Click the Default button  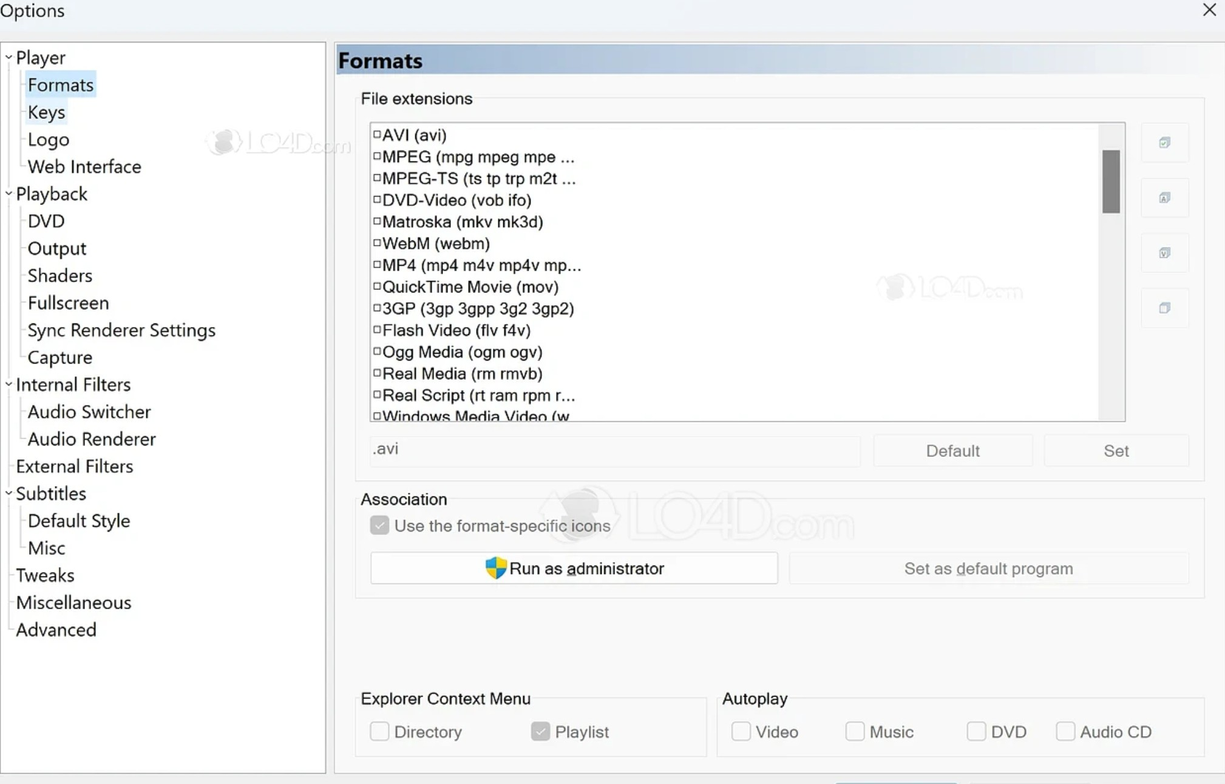point(952,451)
